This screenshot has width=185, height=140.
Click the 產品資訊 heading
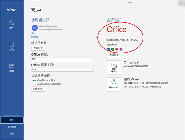[x=114, y=20]
